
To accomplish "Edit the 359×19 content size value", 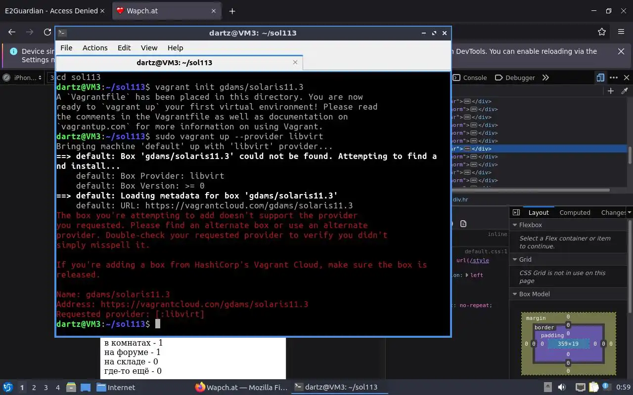I will tap(568, 344).
